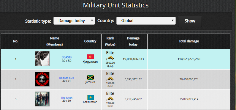This screenshot has width=236, height=110.
Task: Click the Kazakhstan flag icon
Action: (90, 98)
